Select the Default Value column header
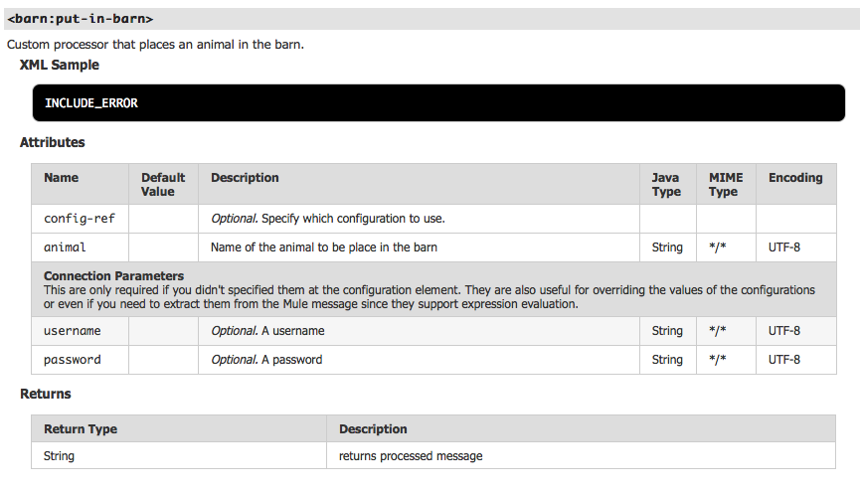 click(163, 185)
